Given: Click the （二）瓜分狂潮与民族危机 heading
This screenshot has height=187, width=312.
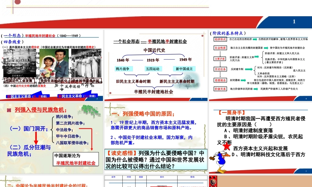Looking at the screenshot, I should [x=29, y=151].
